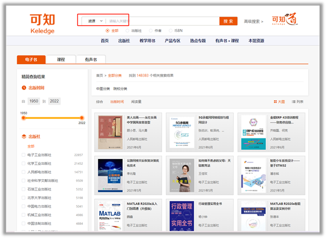Image resolution: width=326 pixels, height=238 pixels.
Task: Switch to 列表 list view icon
Action: pyautogui.click(x=293, y=102)
